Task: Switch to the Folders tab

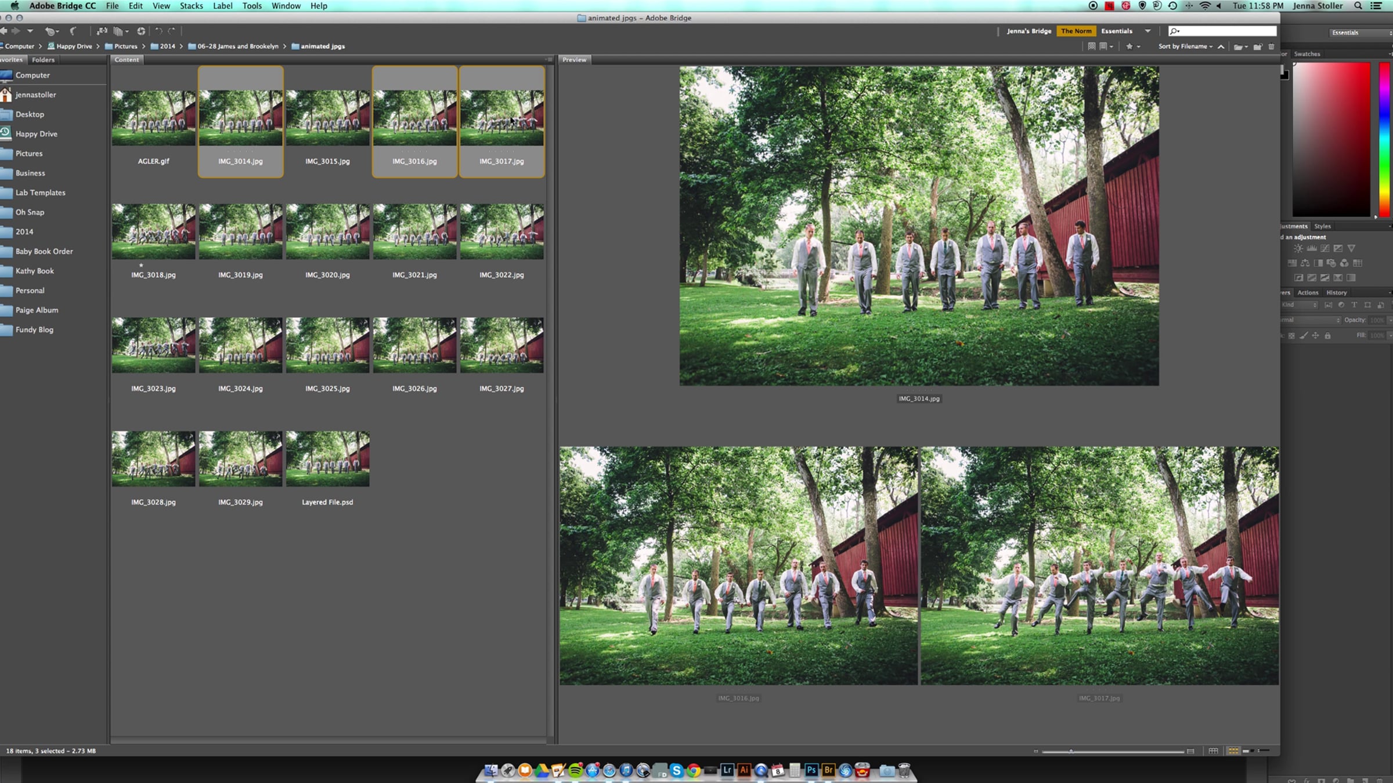Action: tap(43, 60)
